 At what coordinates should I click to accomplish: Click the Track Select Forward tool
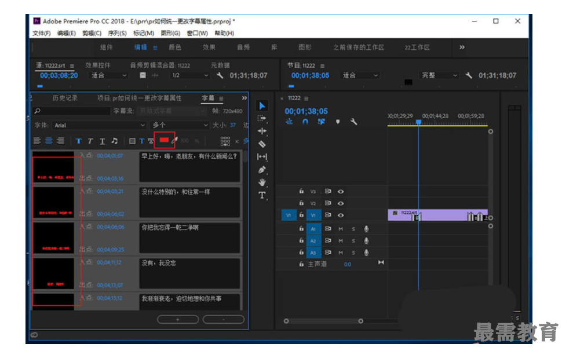(x=262, y=118)
